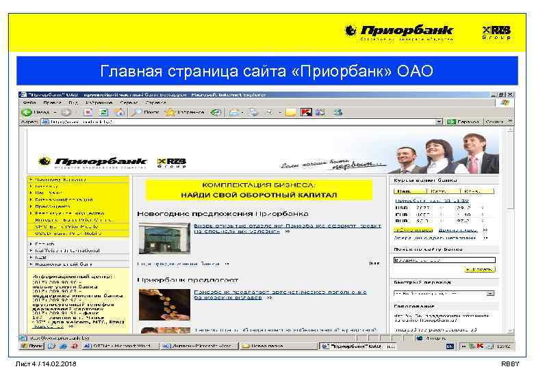Image resolution: width=534 pixels, height=369 pixels.
Task: Open the Сервис menu
Action: (x=129, y=102)
